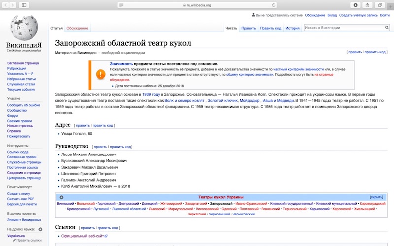Open Винницкий theatre link in navbox
Screen dimensions: 394x246
point(66,204)
